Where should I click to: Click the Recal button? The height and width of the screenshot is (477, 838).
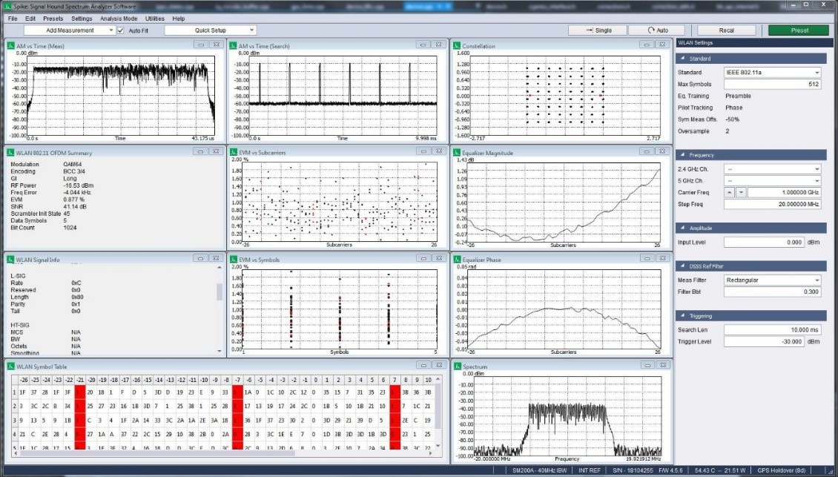(727, 30)
